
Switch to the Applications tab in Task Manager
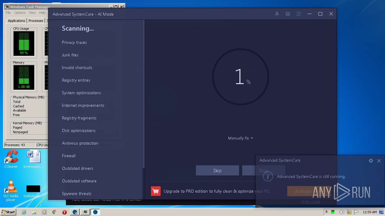tap(17, 21)
